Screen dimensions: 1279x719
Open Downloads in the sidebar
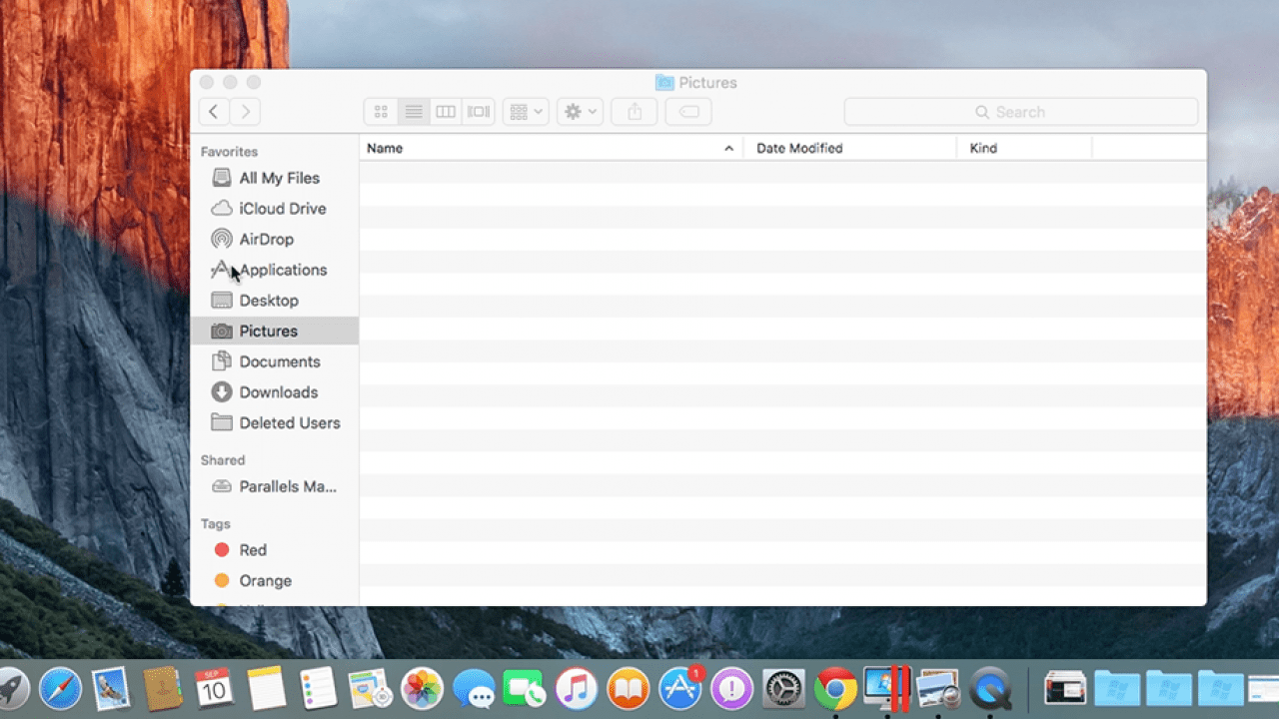click(x=274, y=392)
